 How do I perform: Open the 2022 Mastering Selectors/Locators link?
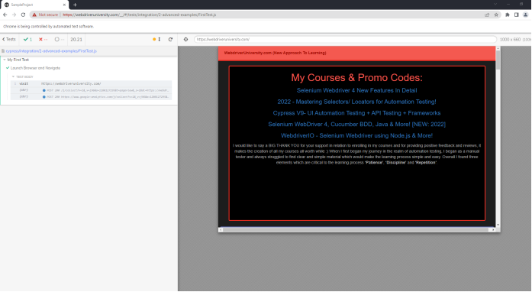pos(357,102)
